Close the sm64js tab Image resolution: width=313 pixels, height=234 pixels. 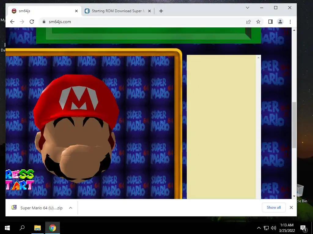[76, 11]
